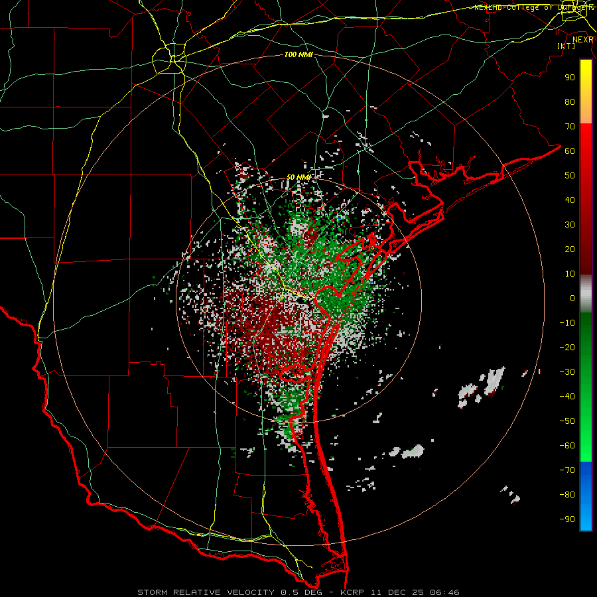Viewport: 597px width, 597px height.
Task: Click the "30" value on velocity scale
Action: coord(570,225)
